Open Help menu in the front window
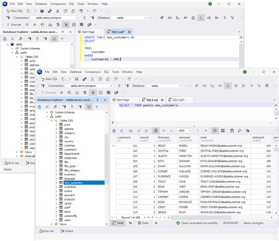 139,72
